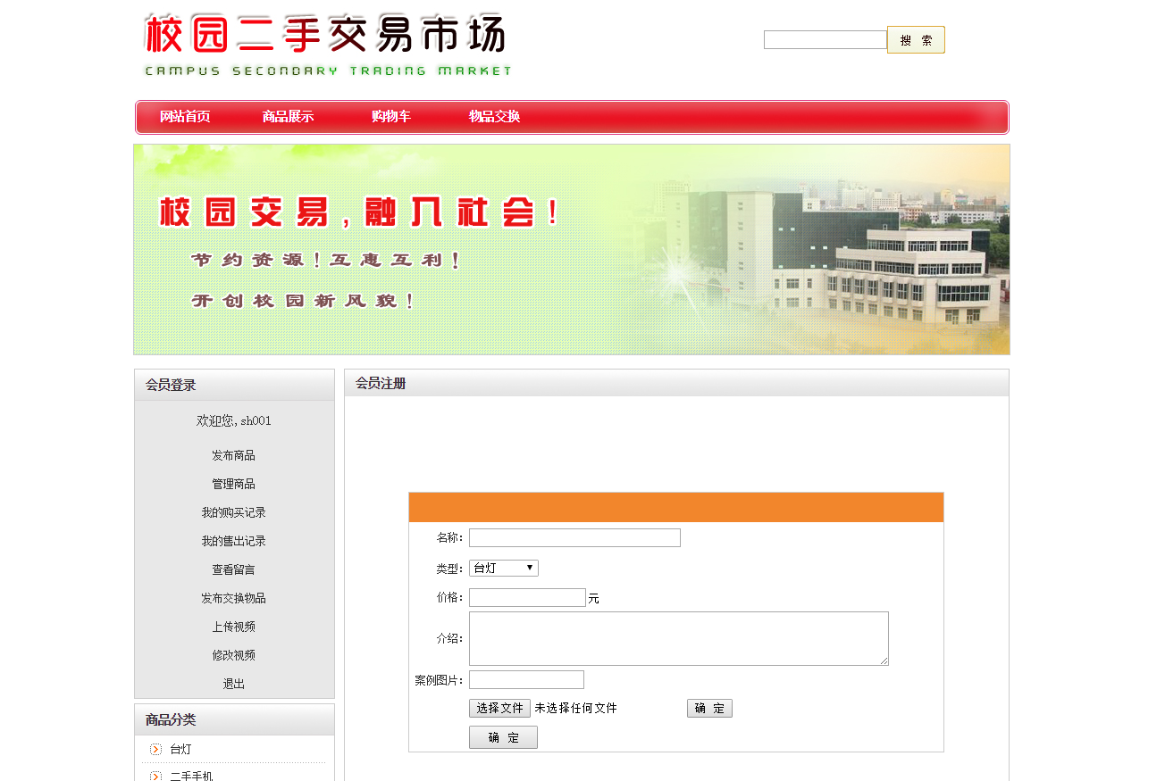Focus the 名称 input field
The image size is (1165, 781).
pos(574,537)
